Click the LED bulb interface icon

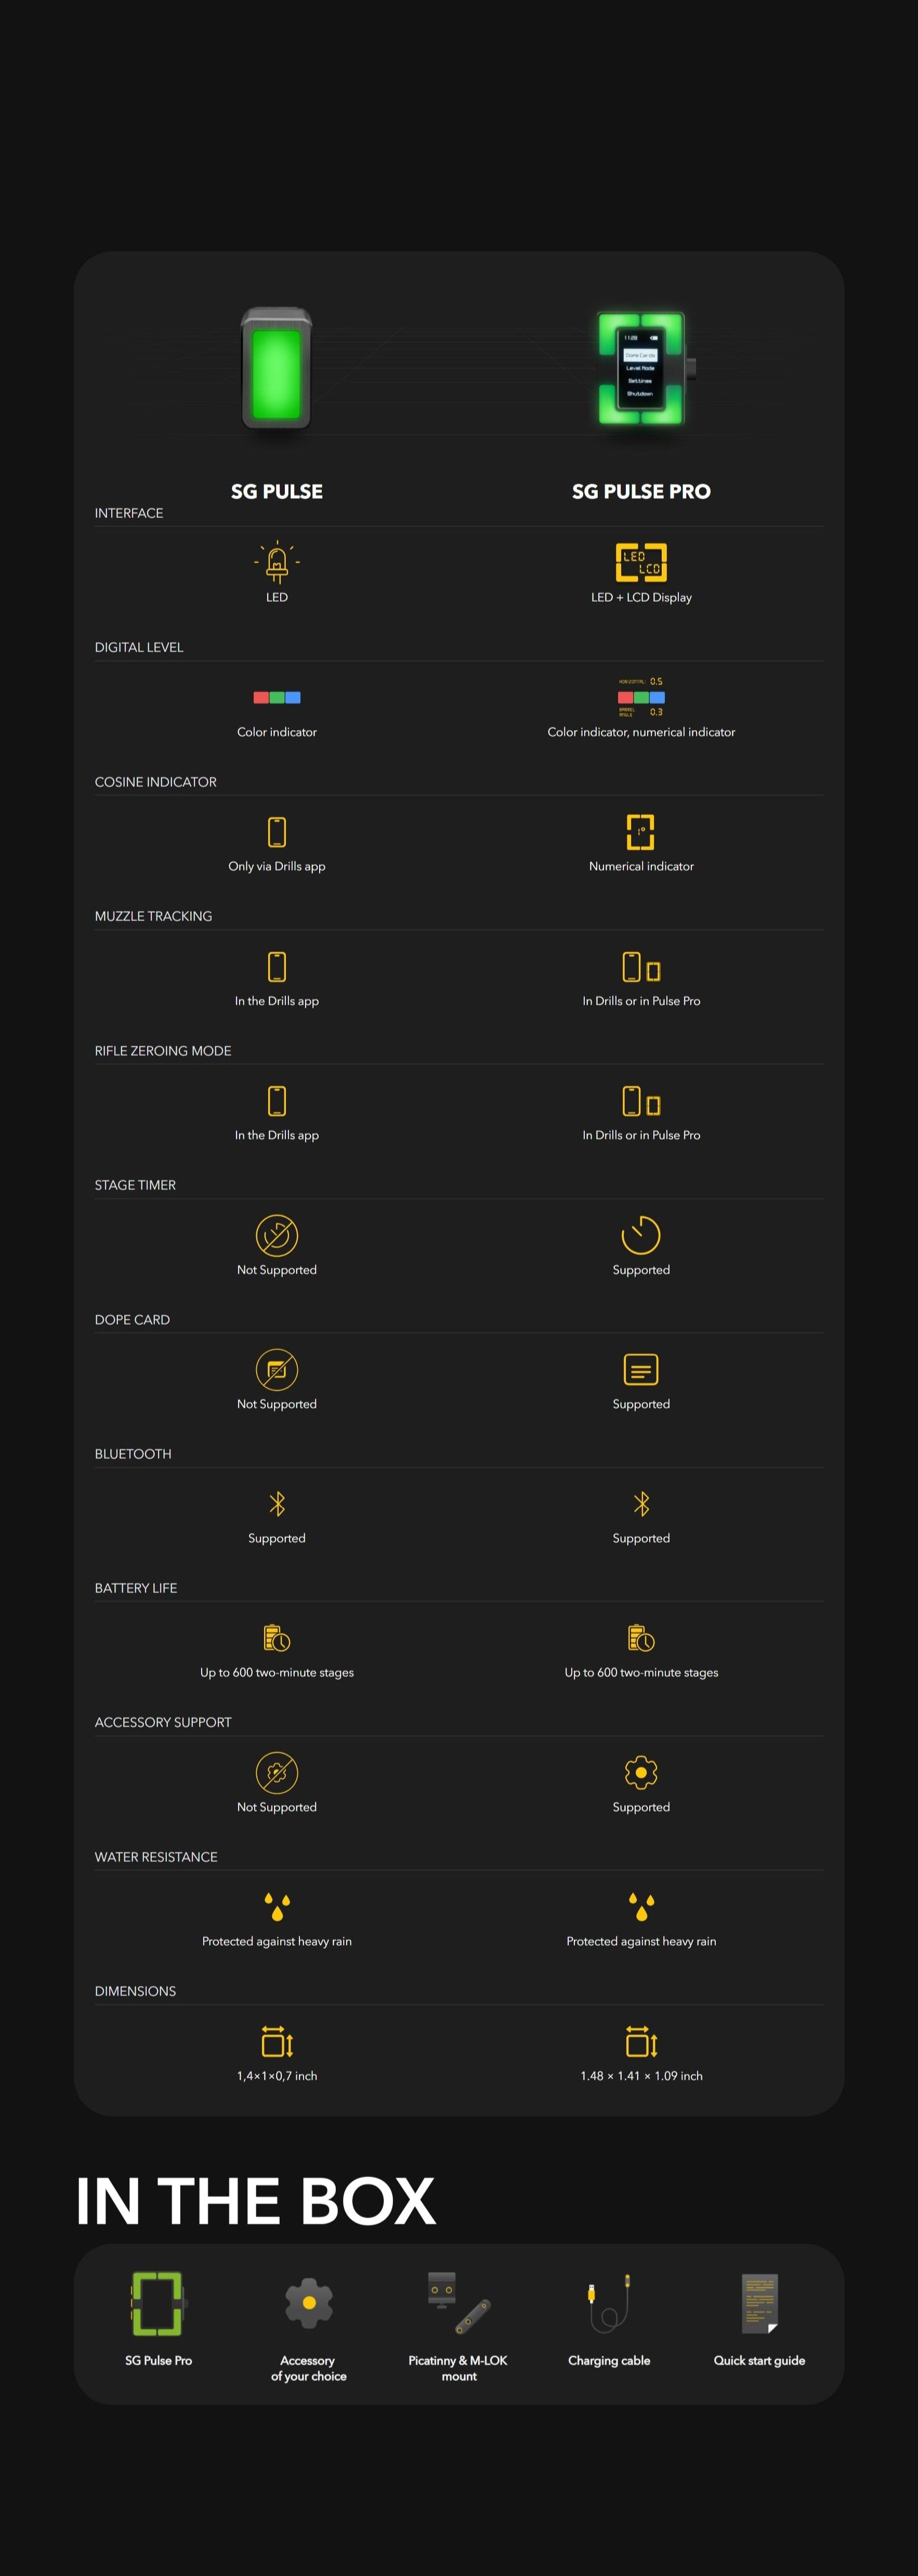coord(277,562)
